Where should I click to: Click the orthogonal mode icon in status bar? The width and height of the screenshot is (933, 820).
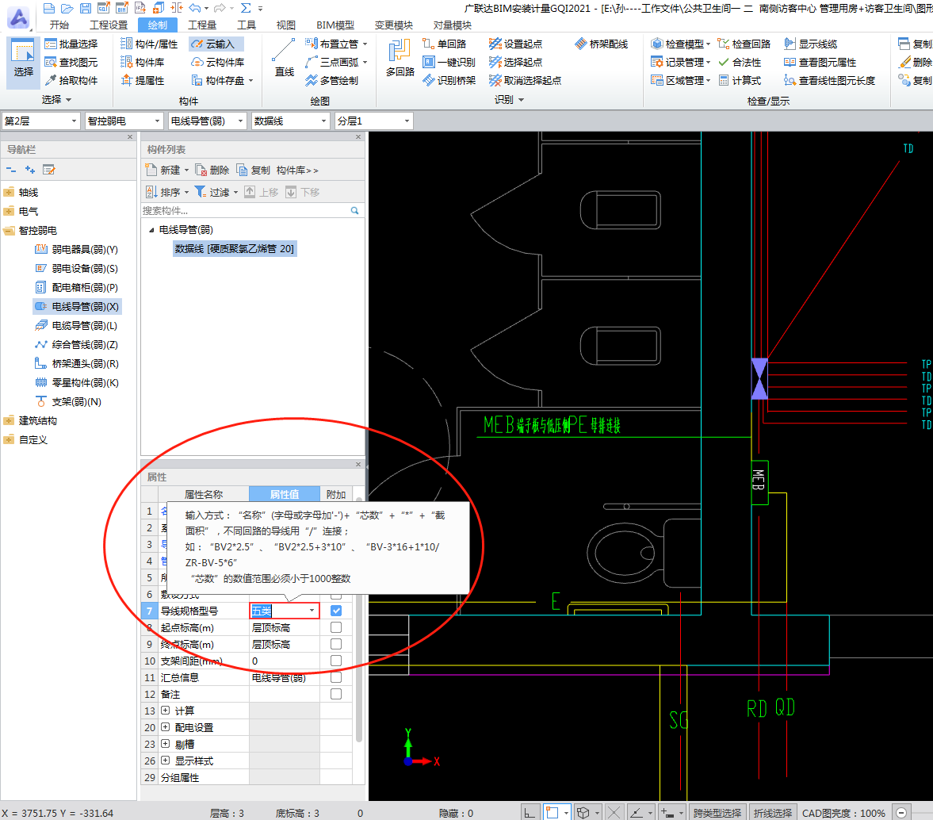pos(530,813)
